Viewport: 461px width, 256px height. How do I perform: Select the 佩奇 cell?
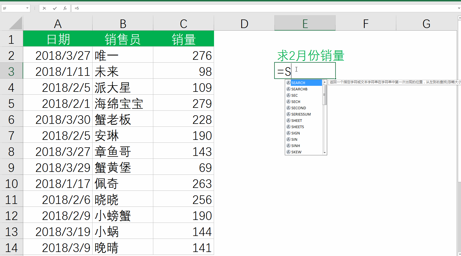coord(123,183)
